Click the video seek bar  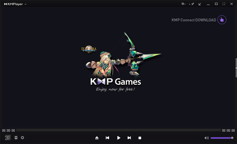(x=118, y=130)
